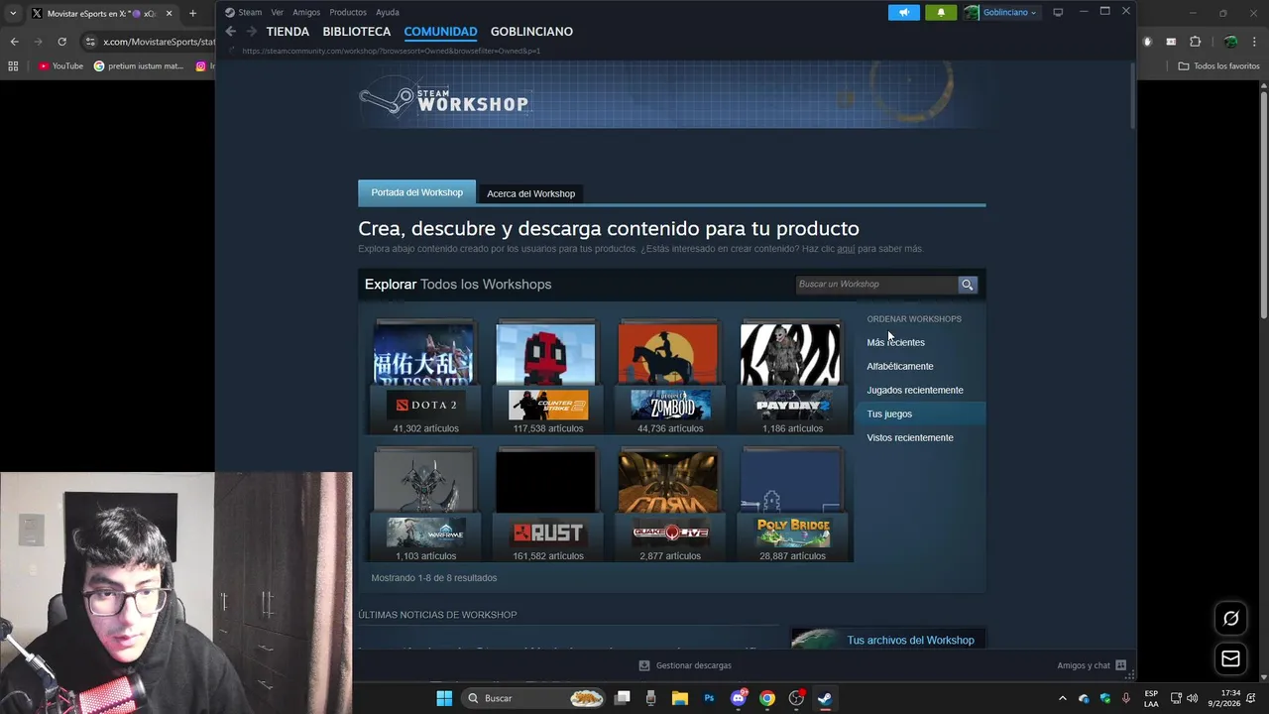This screenshot has height=714, width=1269.
Task: Open the Amigos menu
Action: [306, 12]
